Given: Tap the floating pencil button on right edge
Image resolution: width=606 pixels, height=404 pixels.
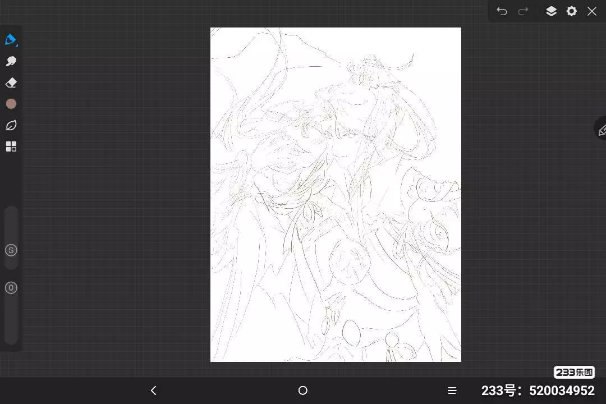Looking at the screenshot, I should (602, 130).
